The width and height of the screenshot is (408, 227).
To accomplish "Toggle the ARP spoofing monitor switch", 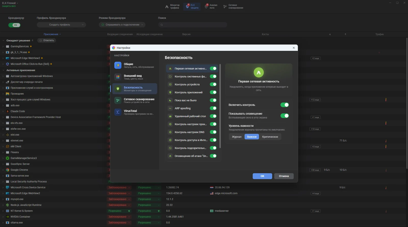I will click(213, 108).
